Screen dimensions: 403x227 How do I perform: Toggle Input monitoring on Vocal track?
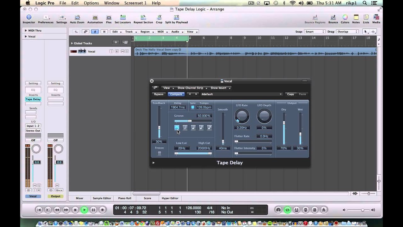111,51
